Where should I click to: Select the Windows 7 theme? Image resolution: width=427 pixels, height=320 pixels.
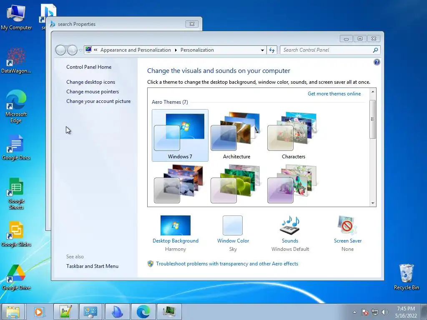tap(180, 135)
